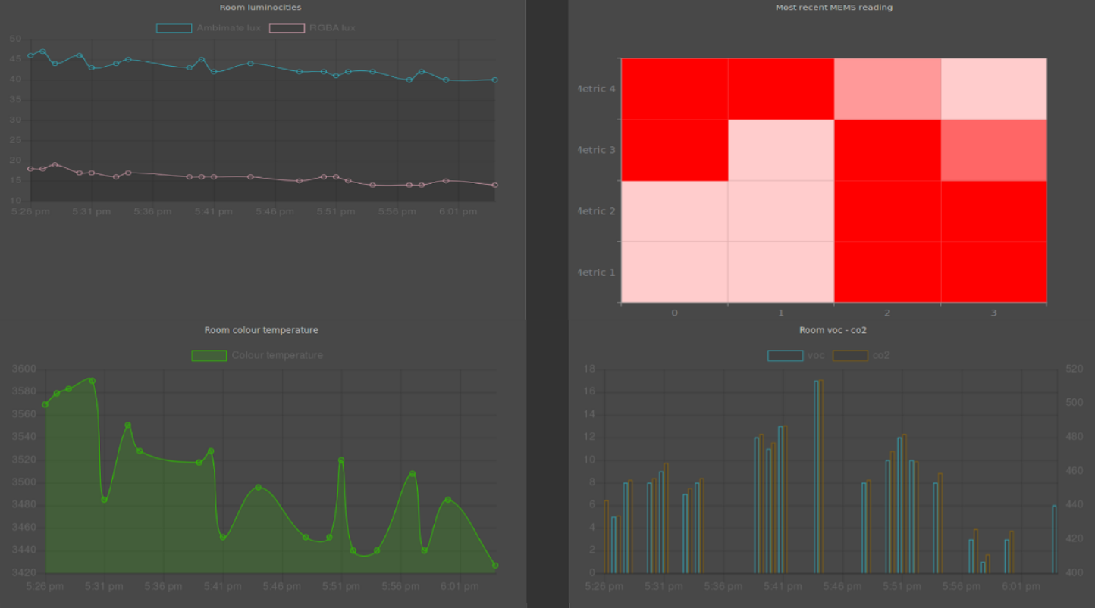Click the Metric 4 column 2 heatmap cell
This screenshot has width=1095, height=608.
pos(887,89)
